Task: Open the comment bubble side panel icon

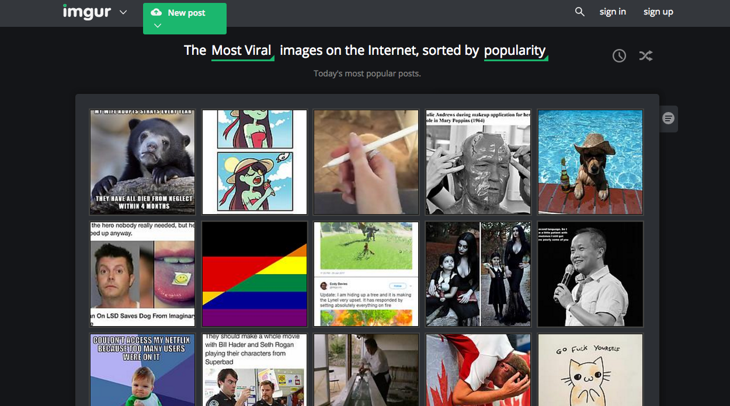Action: point(669,118)
